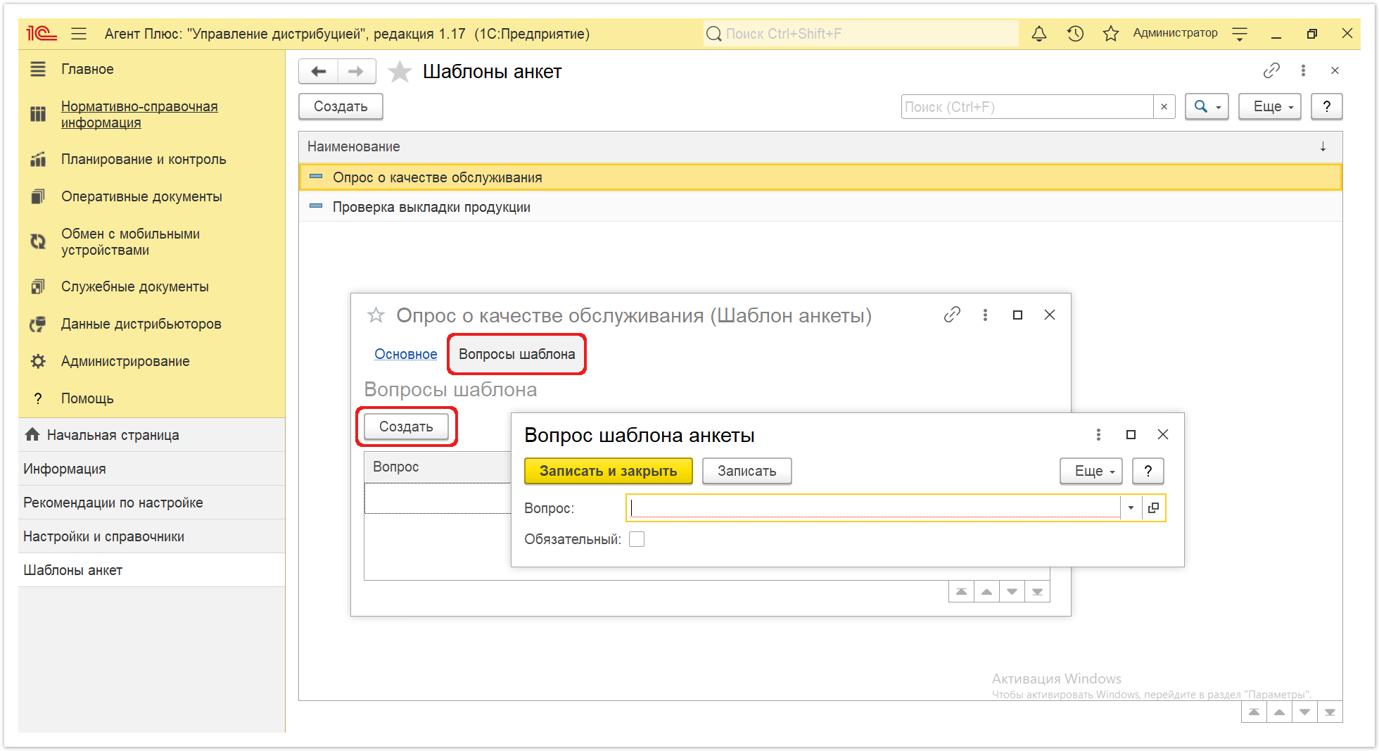Open the notifications bell icon

click(x=1038, y=34)
